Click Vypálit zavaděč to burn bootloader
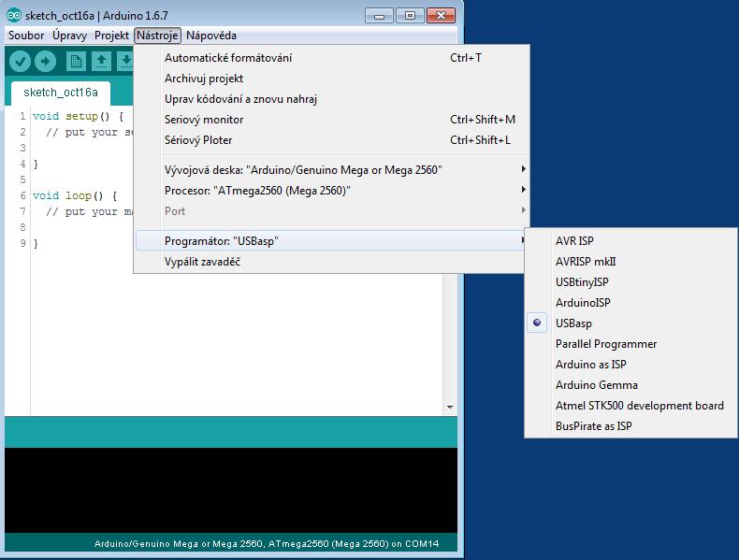739x560 pixels. pyautogui.click(x=203, y=262)
